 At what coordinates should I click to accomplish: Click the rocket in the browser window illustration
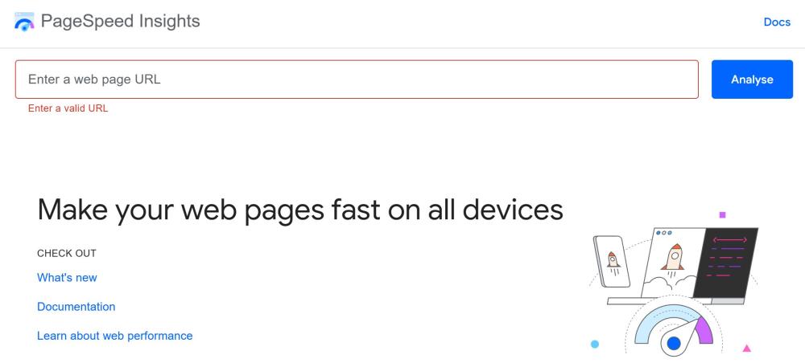point(675,258)
